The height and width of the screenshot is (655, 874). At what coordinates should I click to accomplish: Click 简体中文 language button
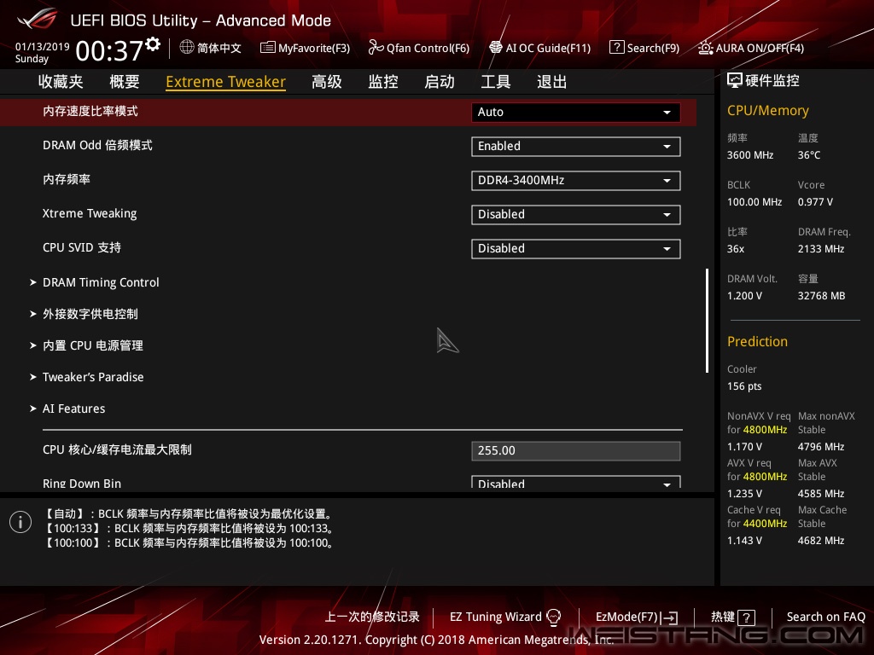click(211, 48)
